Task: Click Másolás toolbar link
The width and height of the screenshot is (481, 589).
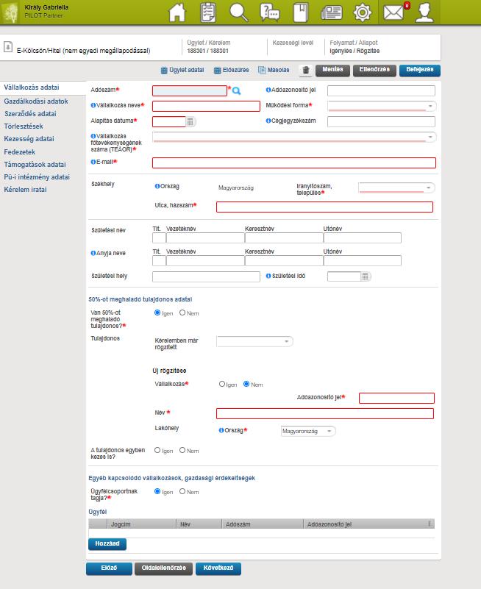Action: pyautogui.click(x=274, y=70)
